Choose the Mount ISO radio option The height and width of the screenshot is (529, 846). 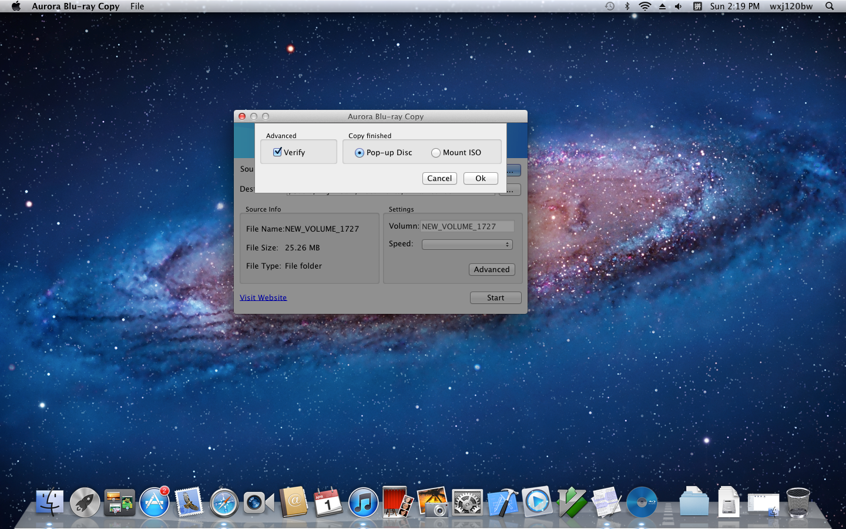436,153
